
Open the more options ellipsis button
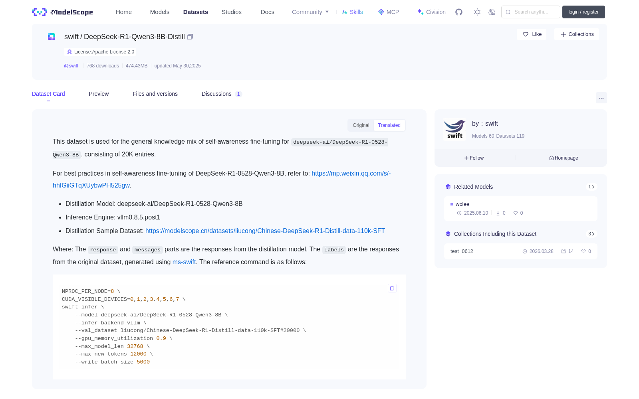pos(601,98)
